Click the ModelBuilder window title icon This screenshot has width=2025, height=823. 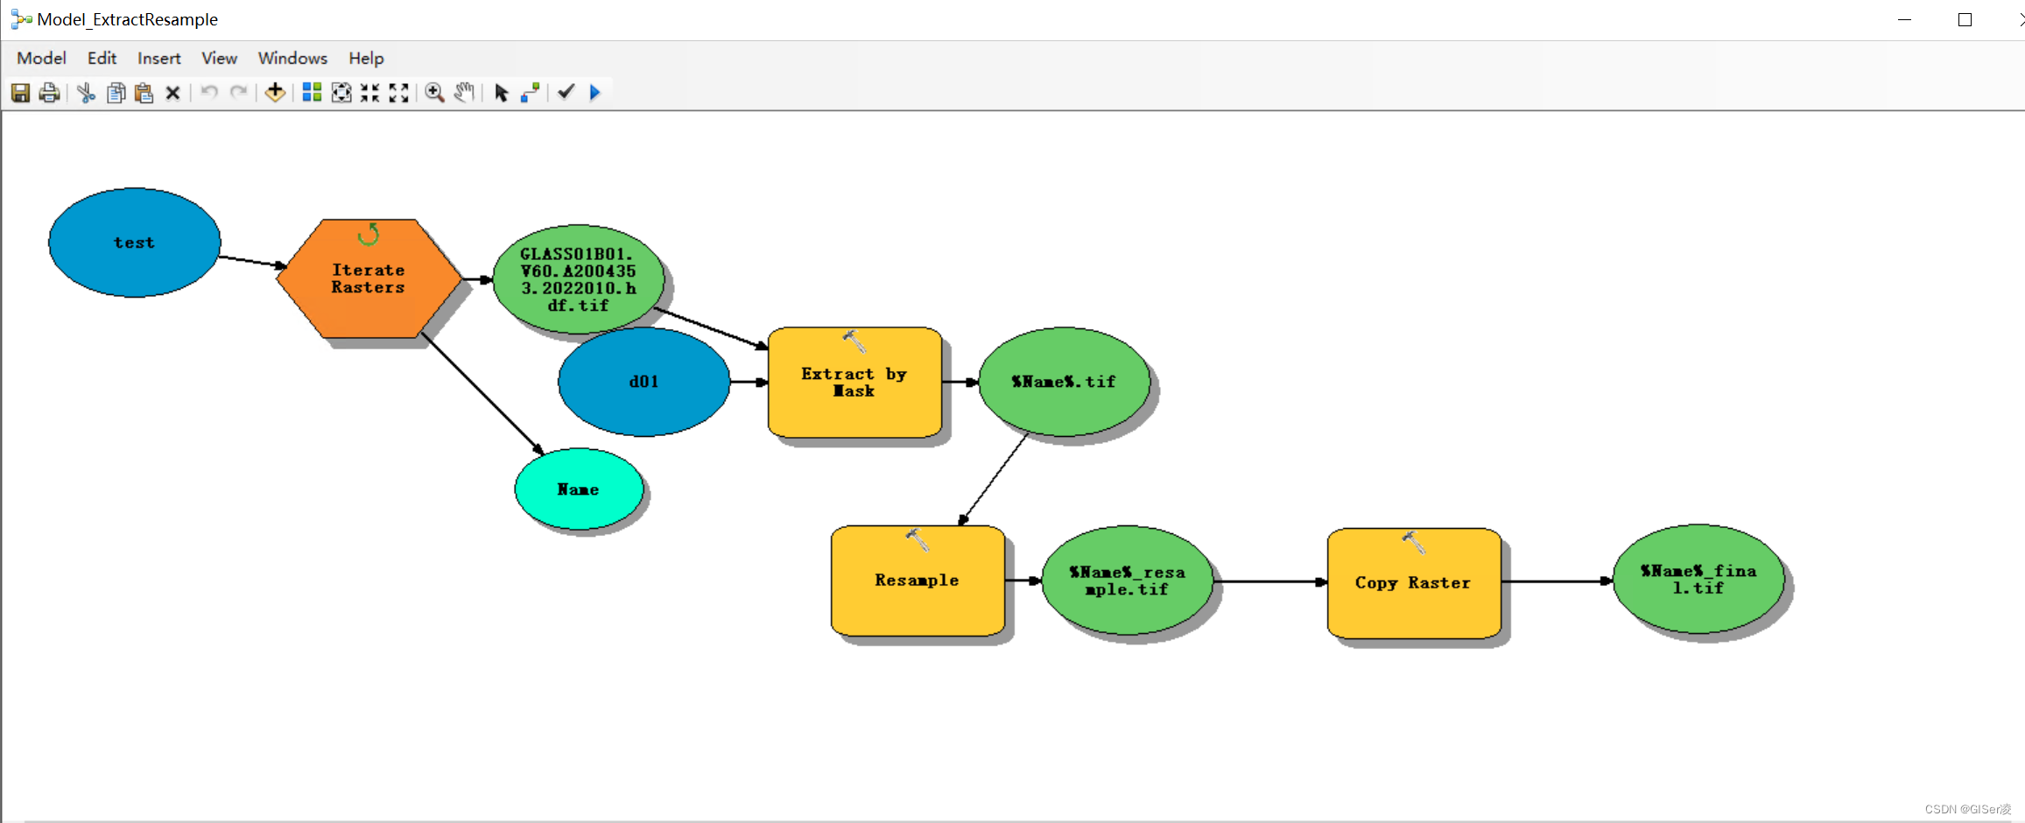(x=21, y=19)
